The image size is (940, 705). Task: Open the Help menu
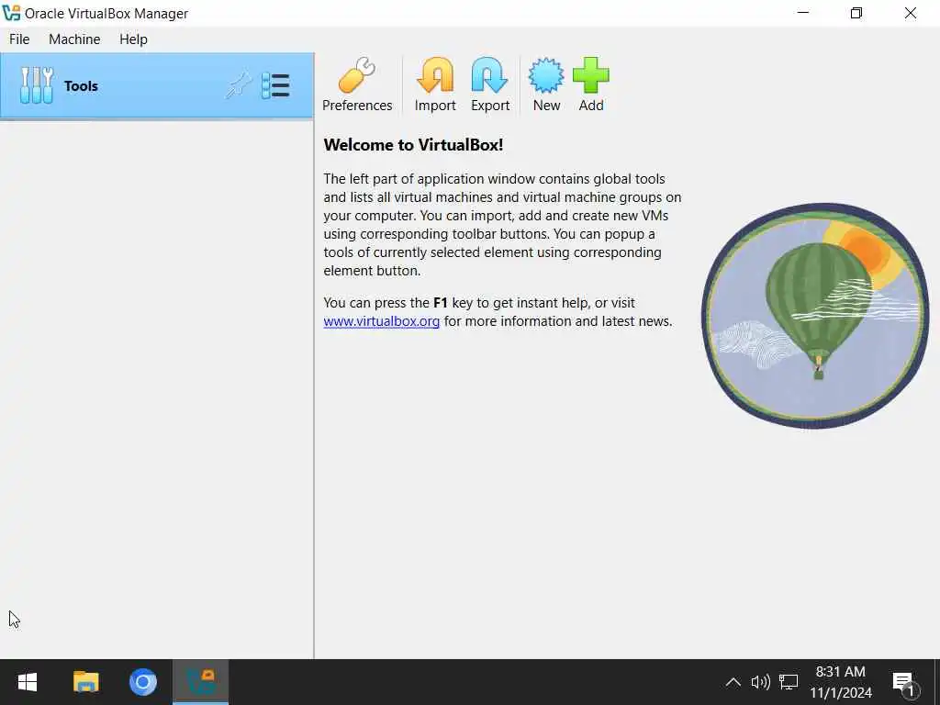[133, 39]
